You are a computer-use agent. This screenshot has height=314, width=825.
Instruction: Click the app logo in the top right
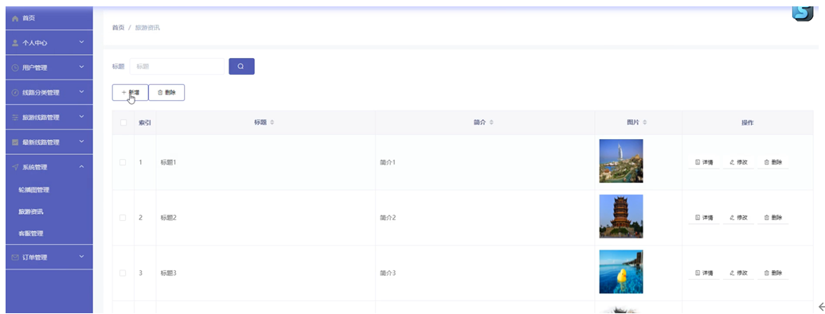803,14
